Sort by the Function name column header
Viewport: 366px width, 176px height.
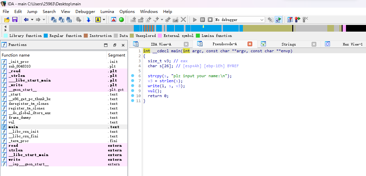54,55
